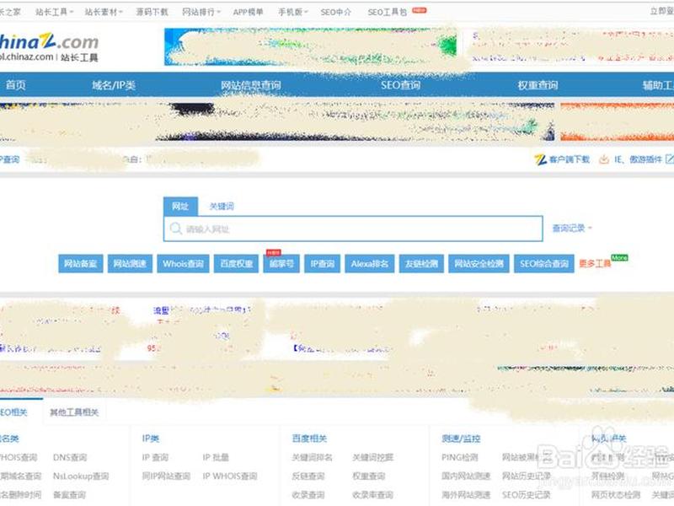
Task: Open SEO工具包 in the top bar
Action: [x=388, y=12]
